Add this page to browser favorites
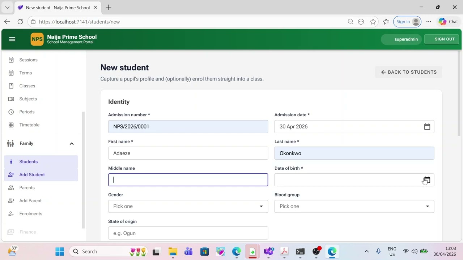Image resolution: width=463 pixels, height=260 pixels. (373, 22)
